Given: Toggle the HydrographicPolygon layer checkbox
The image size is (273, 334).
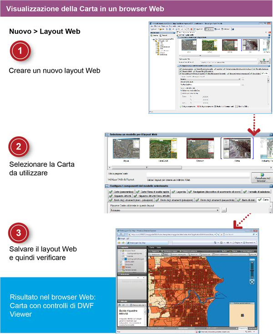Looking at the screenshot, I should point(123,259).
